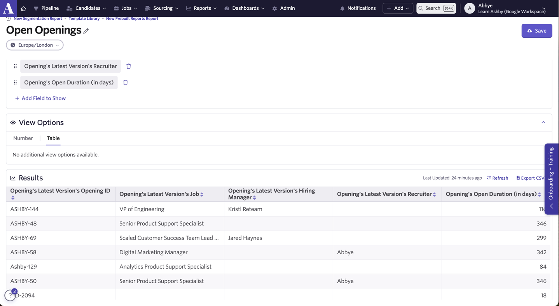This screenshot has height=306, width=559.
Task: Sort by Latest Version's Job column
Action: 202,194
